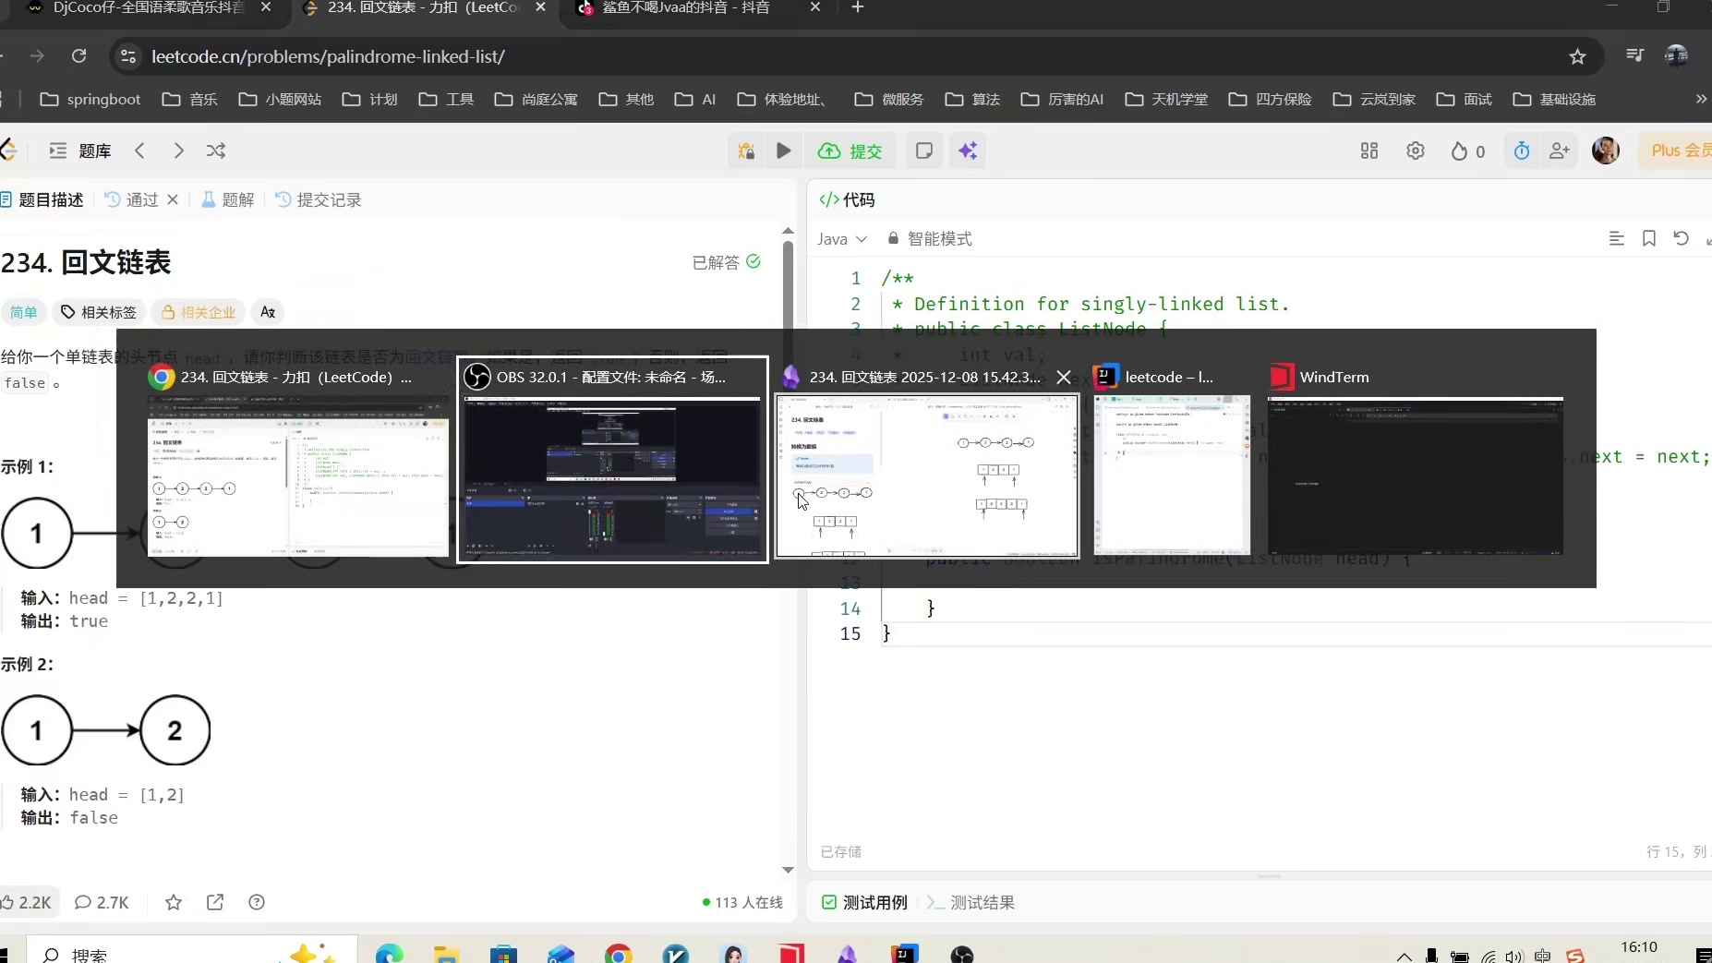Click the green 提交 submit button
The height and width of the screenshot is (963, 1712).
pos(851,150)
